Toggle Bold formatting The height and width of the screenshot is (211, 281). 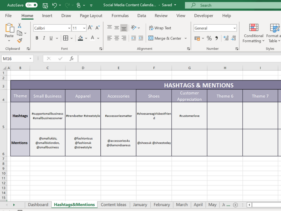[x=37, y=38]
